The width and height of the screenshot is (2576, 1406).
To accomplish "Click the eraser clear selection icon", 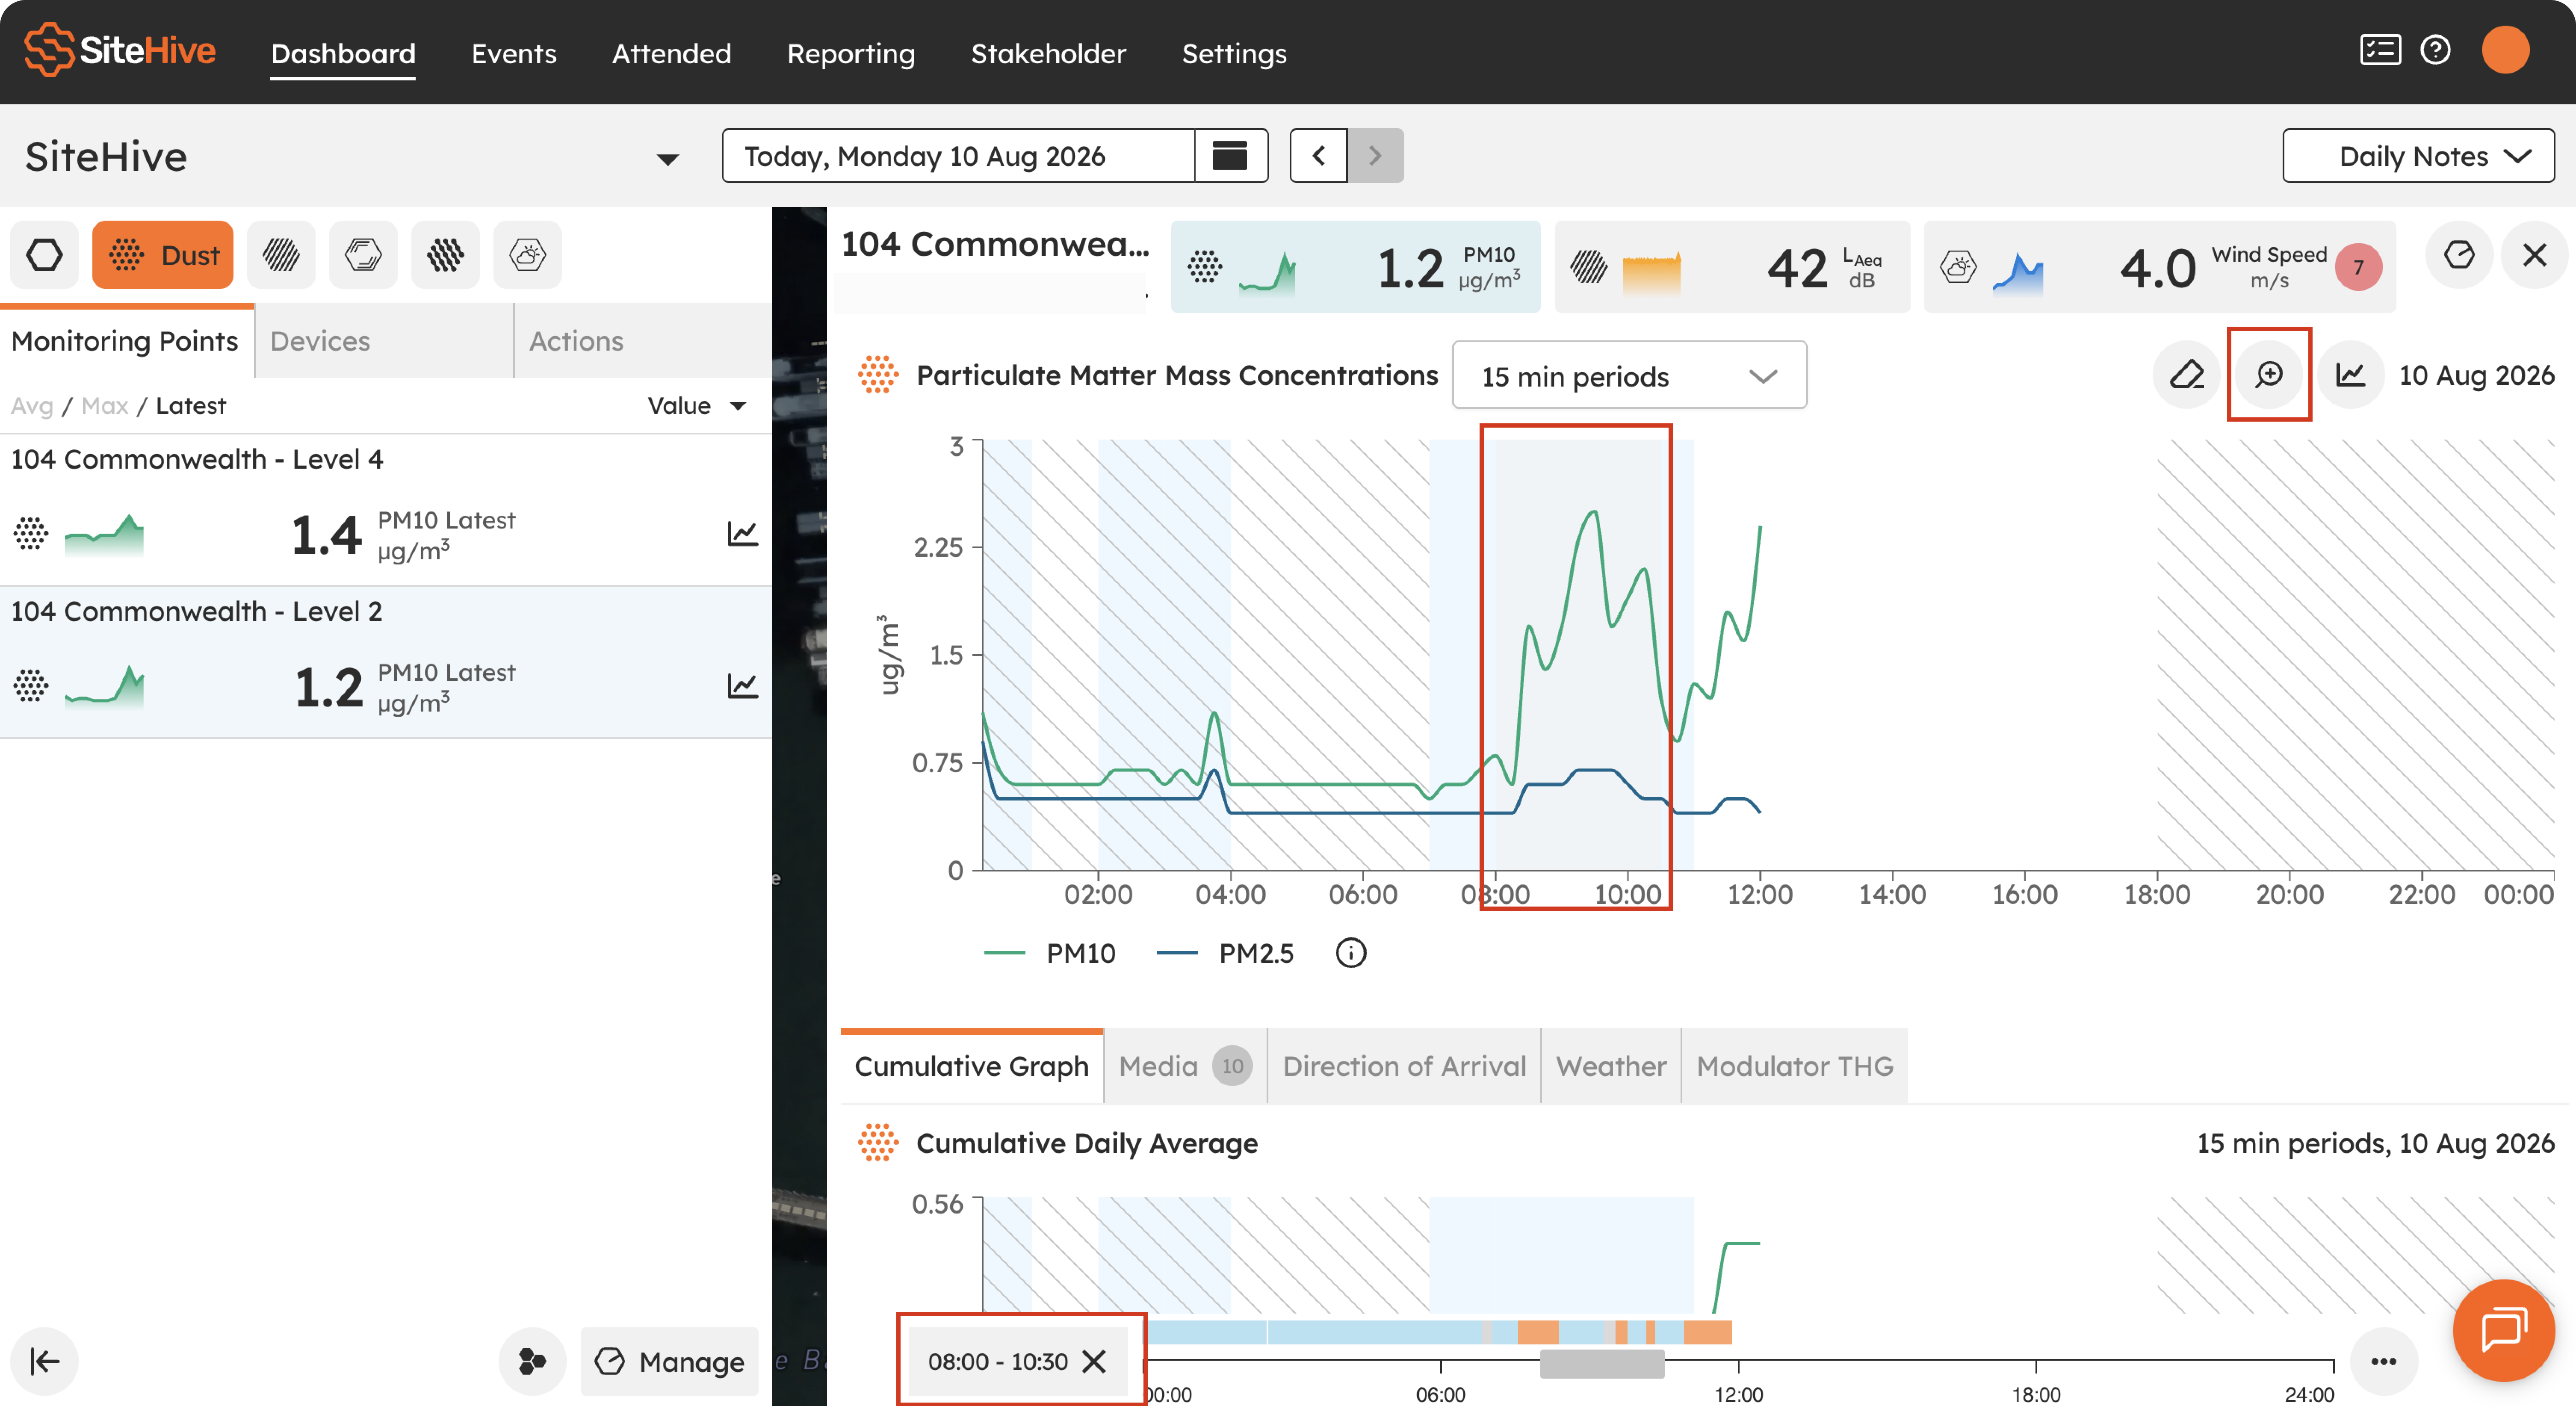I will pyautogui.click(x=2187, y=375).
